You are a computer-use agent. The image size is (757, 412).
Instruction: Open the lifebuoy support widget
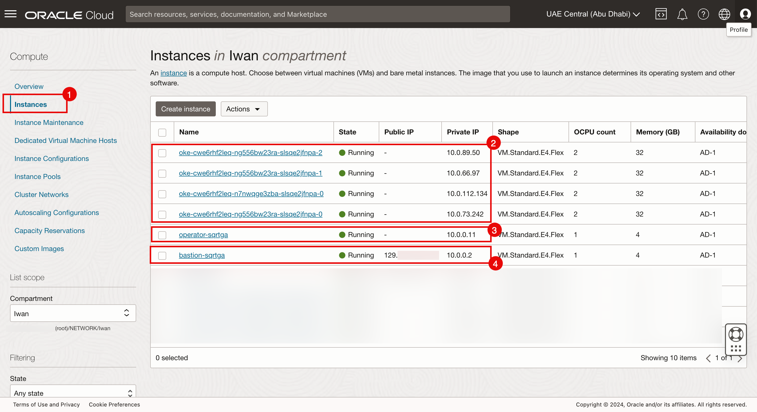click(735, 334)
